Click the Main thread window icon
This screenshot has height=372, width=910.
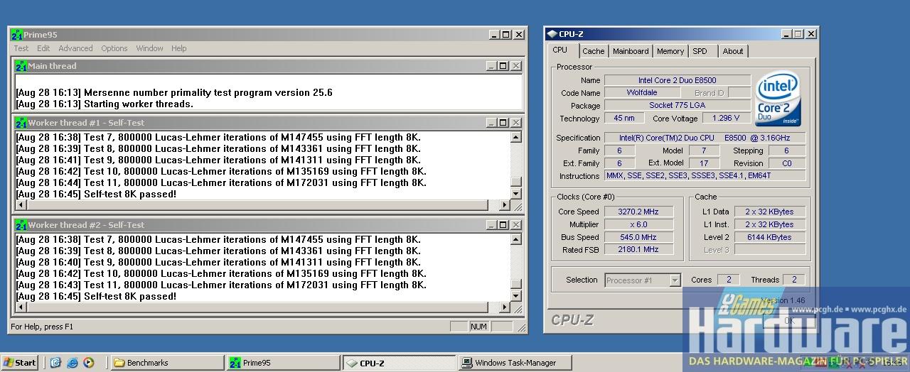click(21, 66)
